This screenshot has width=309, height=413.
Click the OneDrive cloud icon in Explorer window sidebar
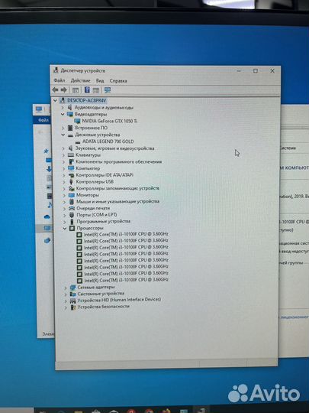point(47,216)
